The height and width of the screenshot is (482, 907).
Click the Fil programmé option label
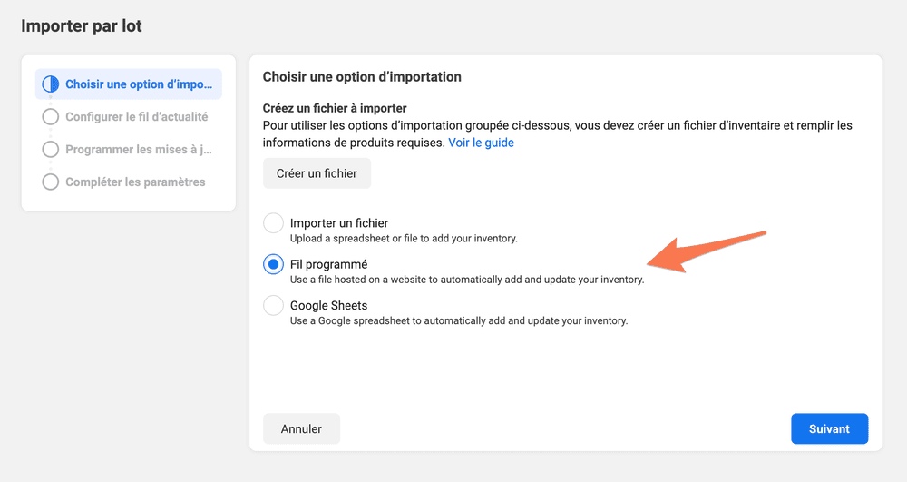pyautogui.click(x=328, y=264)
